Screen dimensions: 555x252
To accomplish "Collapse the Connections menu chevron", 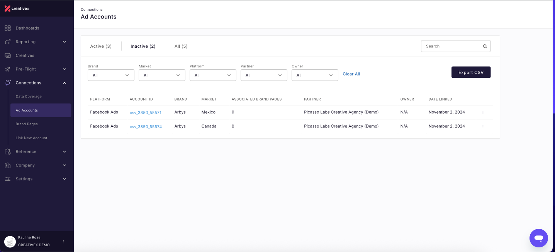I will coord(64,83).
